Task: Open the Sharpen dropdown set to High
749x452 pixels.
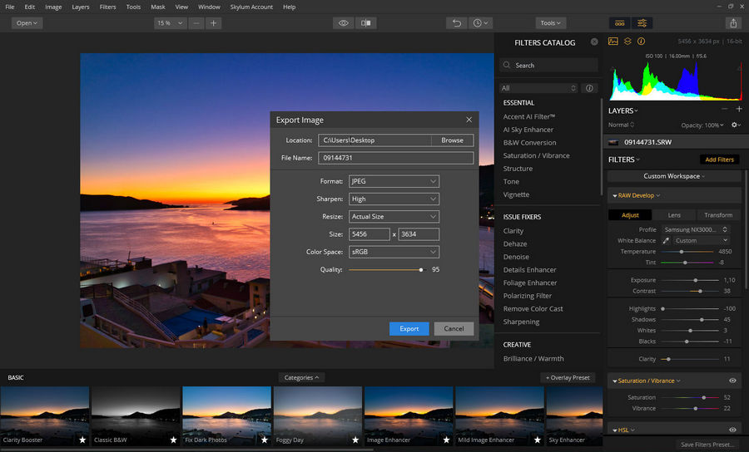Action: (394, 199)
